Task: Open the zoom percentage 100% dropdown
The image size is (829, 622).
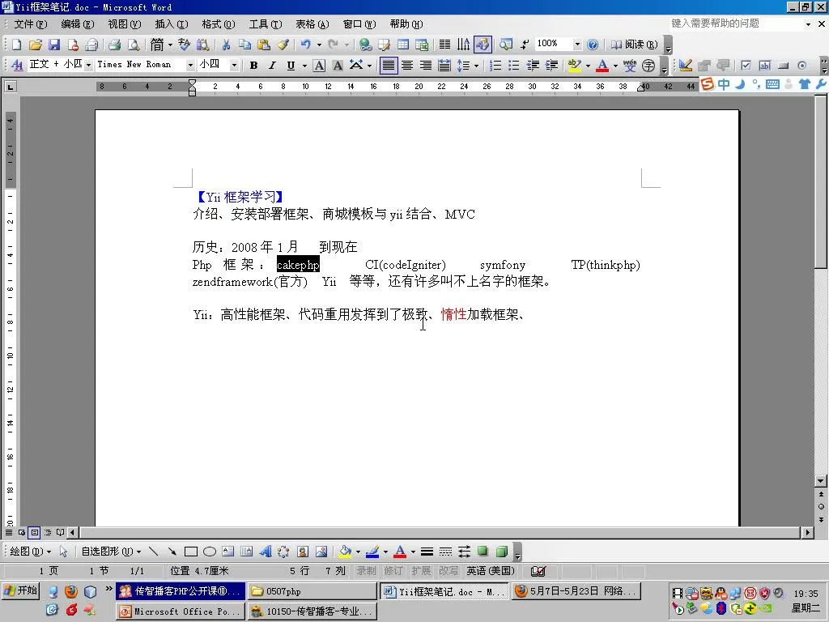Action: click(577, 45)
